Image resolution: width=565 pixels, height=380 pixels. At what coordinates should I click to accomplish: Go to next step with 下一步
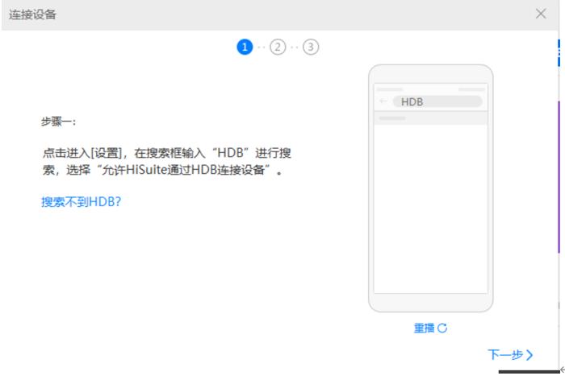(510, 354)
